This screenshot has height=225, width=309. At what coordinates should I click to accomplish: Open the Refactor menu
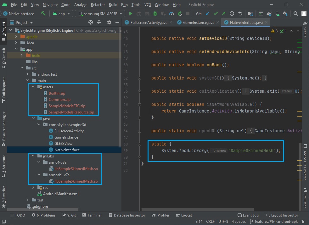pyautogui.click(x=98, y=4)
